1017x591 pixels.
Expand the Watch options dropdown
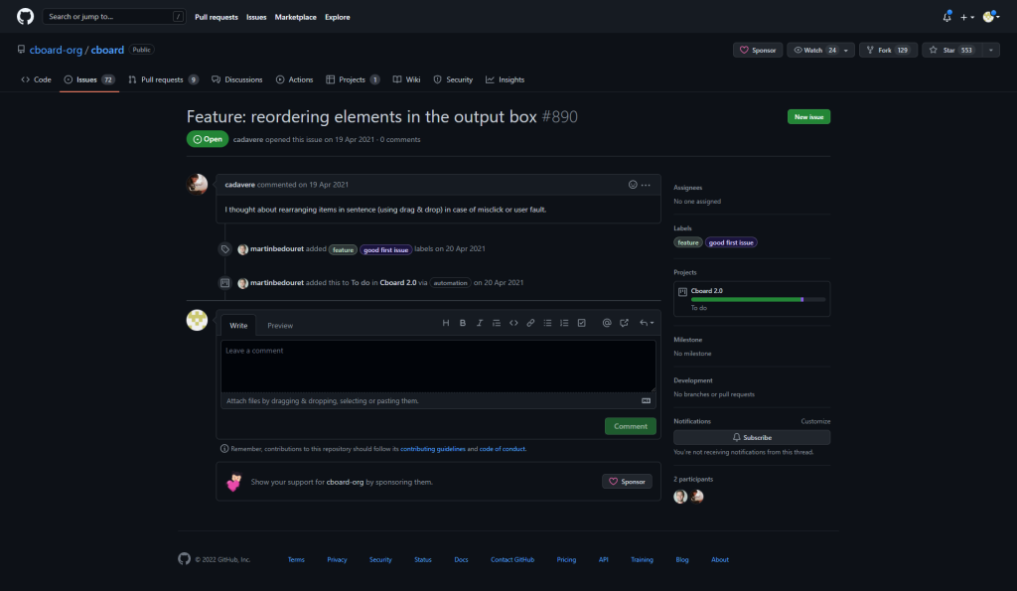click(846, 50)
